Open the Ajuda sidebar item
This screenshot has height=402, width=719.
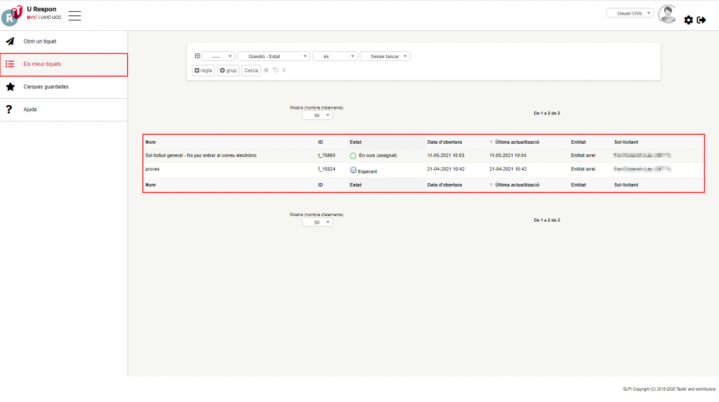click(30, 109)
